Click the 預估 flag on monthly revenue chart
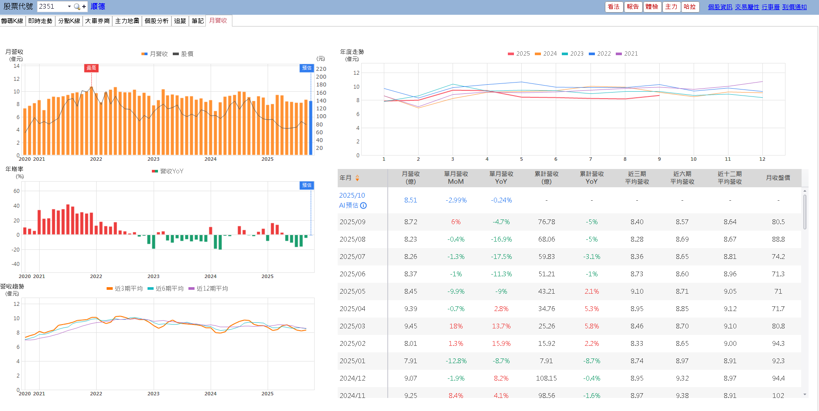The image size is (819, 411). click(x=307, y=68)
